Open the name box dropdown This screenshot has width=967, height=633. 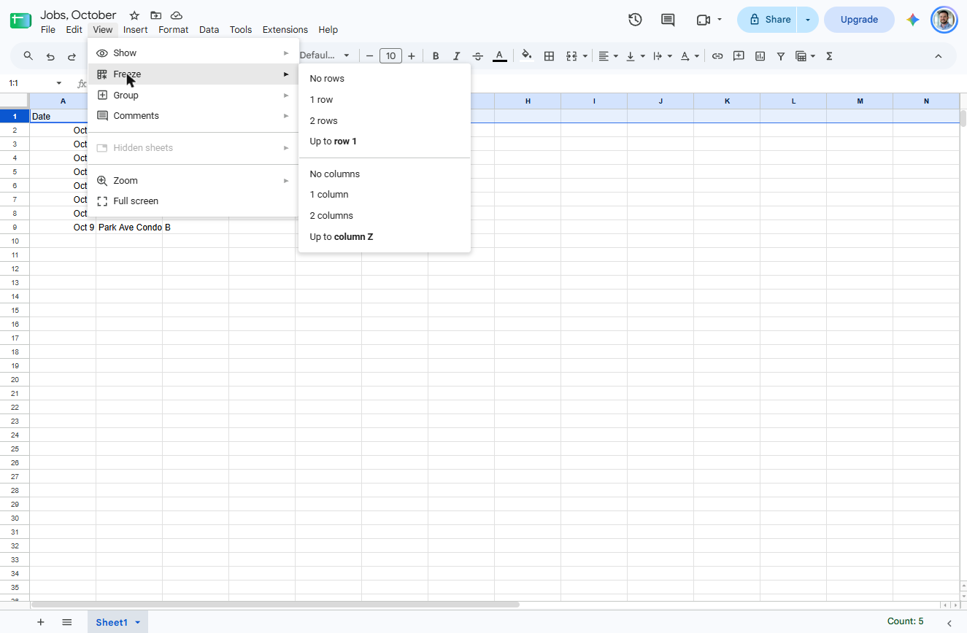59,83
